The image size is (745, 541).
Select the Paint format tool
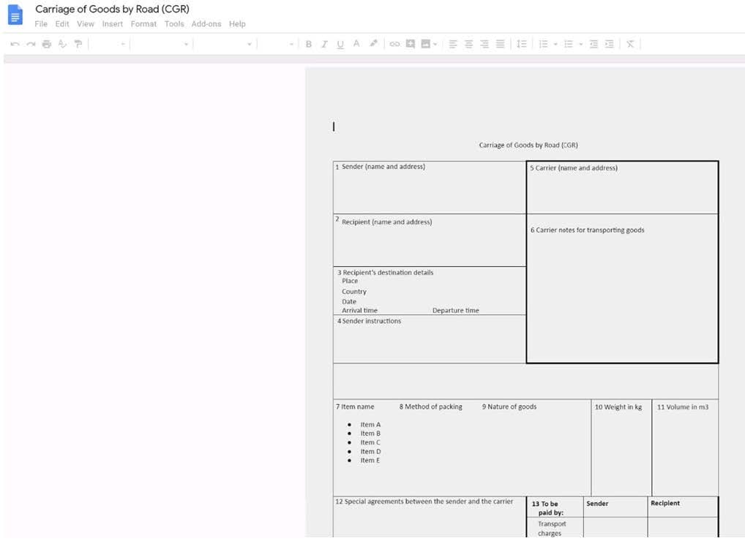pos(78,45)
